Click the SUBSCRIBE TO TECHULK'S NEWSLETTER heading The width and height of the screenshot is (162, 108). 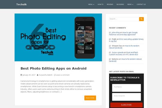[x=125, y=79]
